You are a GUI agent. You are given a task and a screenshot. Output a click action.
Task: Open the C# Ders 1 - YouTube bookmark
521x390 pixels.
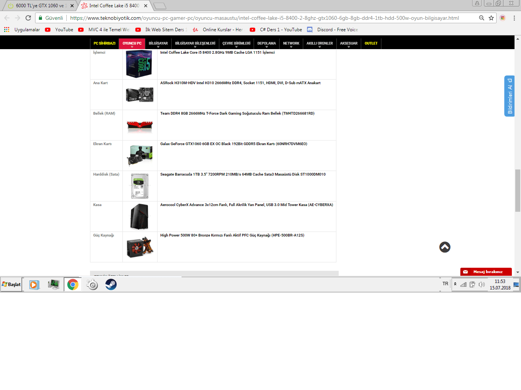(276, 30)
